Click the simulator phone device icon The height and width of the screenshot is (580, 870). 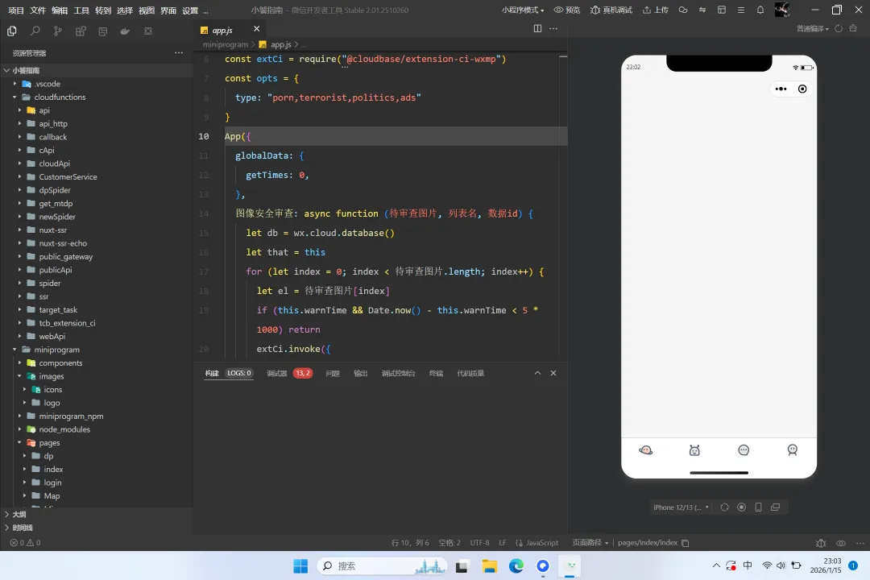tap(759, 507)
